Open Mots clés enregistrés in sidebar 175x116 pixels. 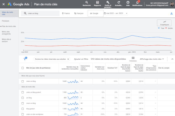click(6, 33)
